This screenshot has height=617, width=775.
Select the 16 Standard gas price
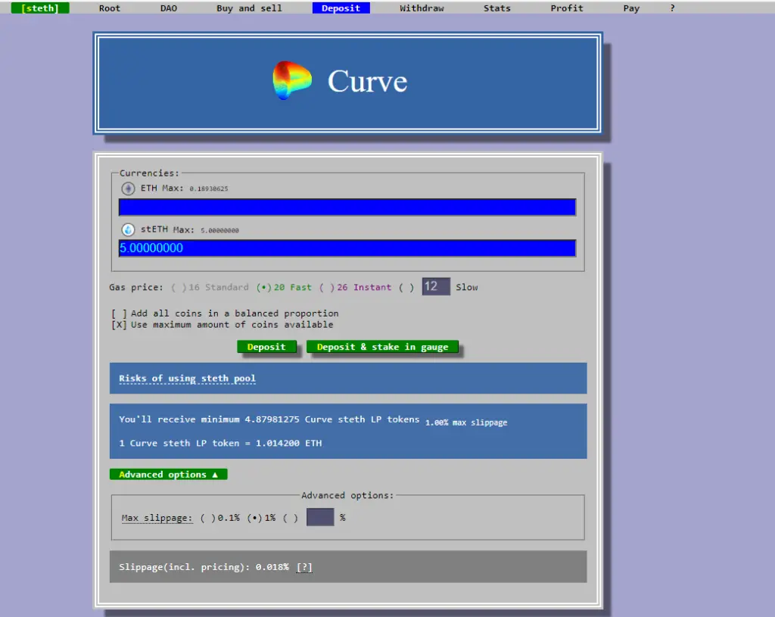click(210, 287)
